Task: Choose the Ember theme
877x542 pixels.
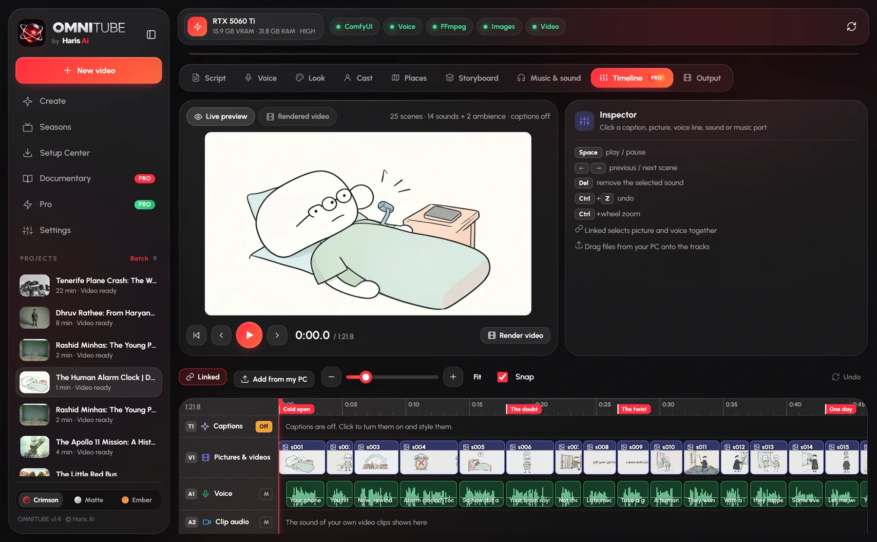Action: [x=136, y=500]
